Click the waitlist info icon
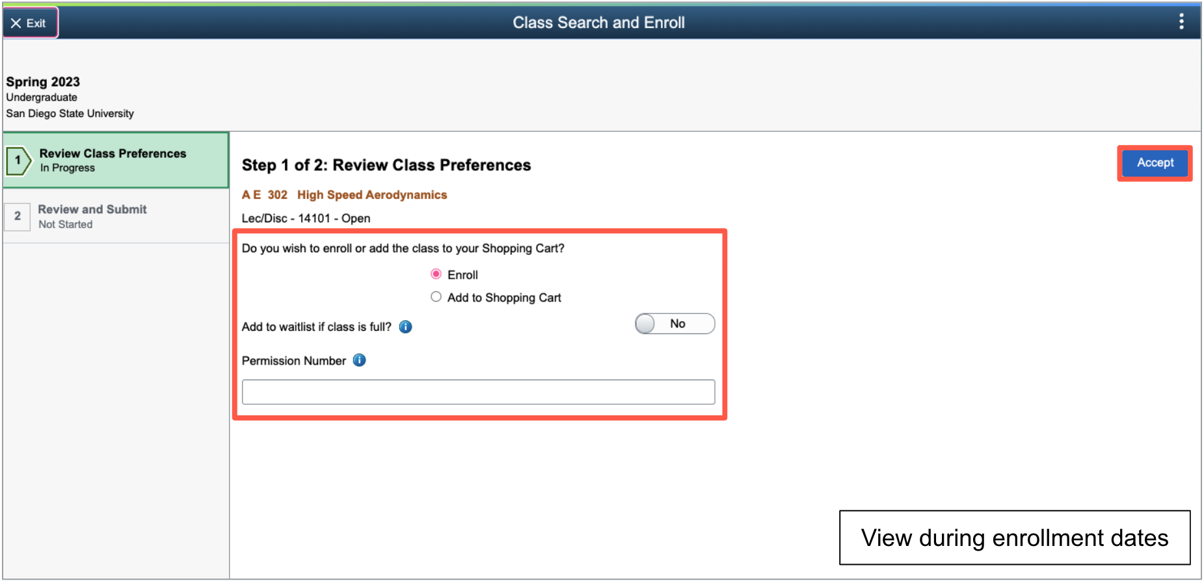Image resolution: width=1204 pixels, height=583 pixels. 405,327
